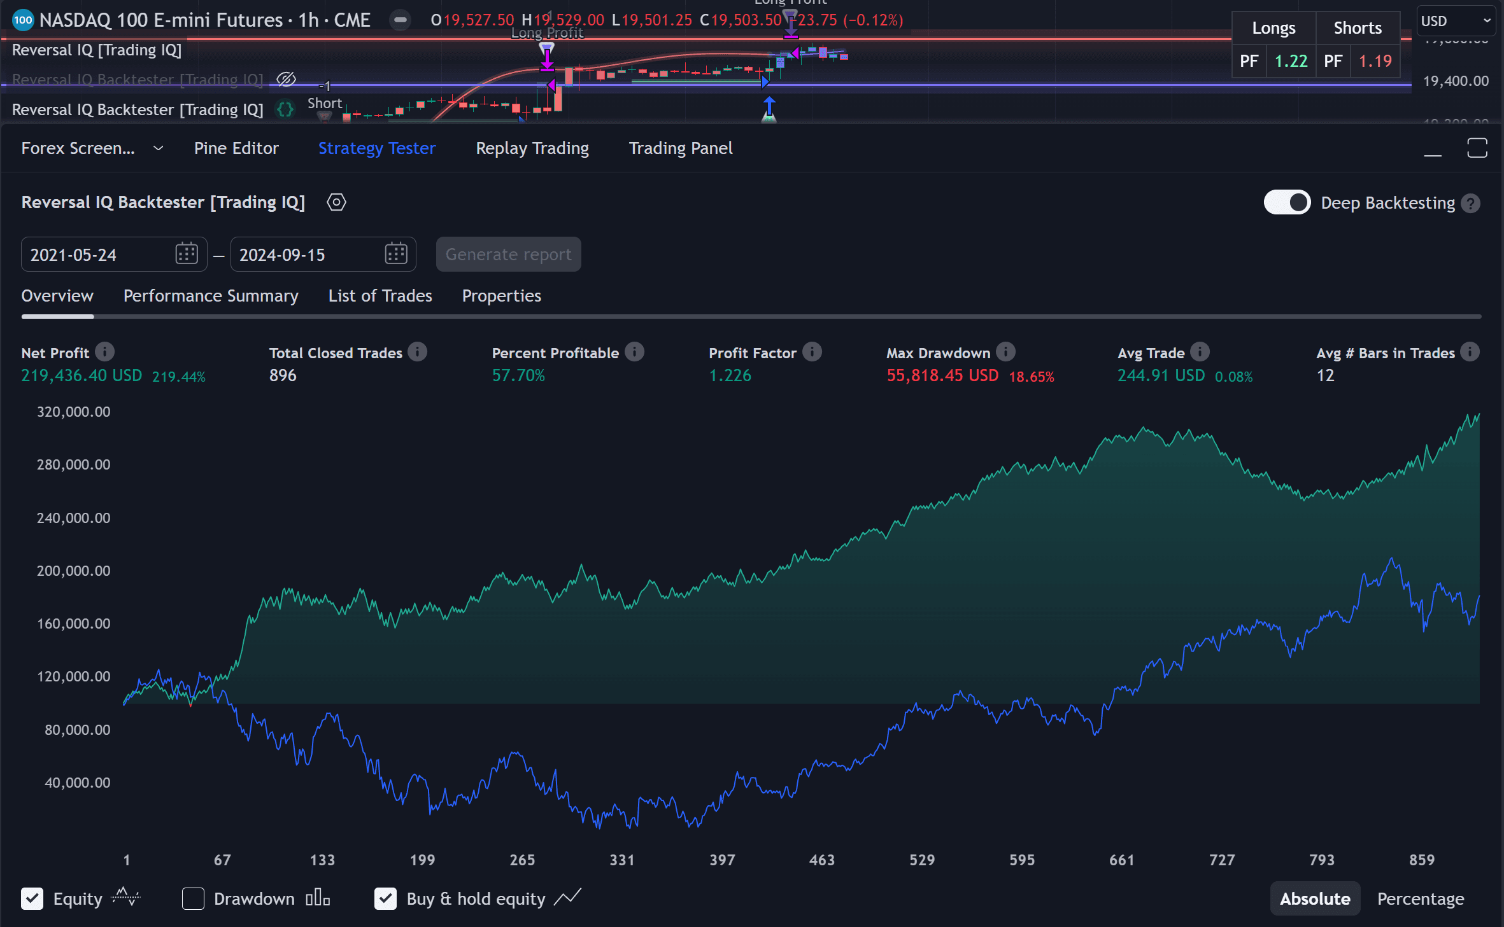Open Deep Backtesting help question mark
This screenshot has width=1504, height=927.
[x=1470, y=204]
